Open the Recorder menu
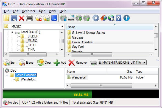 (x=29, y=11)
